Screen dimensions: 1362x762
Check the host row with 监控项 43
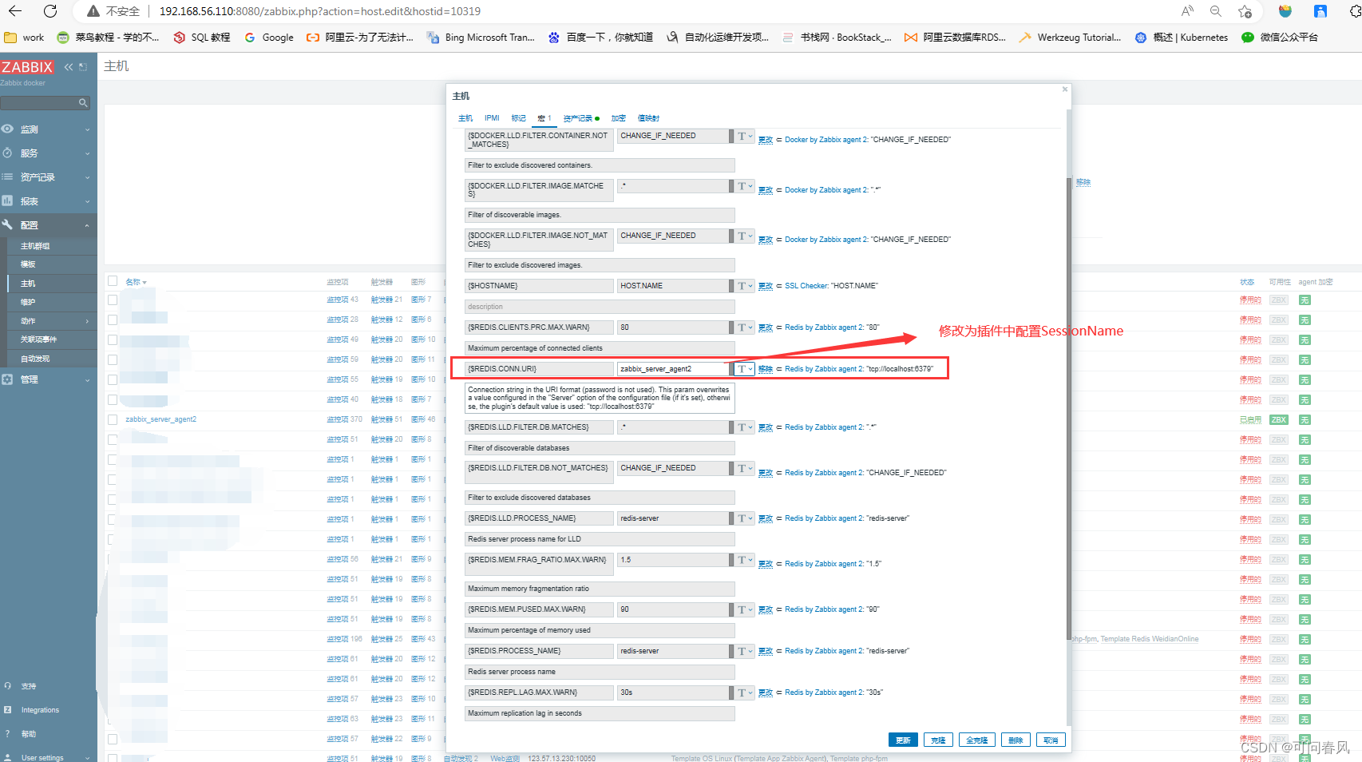click(x=113, y=300)
